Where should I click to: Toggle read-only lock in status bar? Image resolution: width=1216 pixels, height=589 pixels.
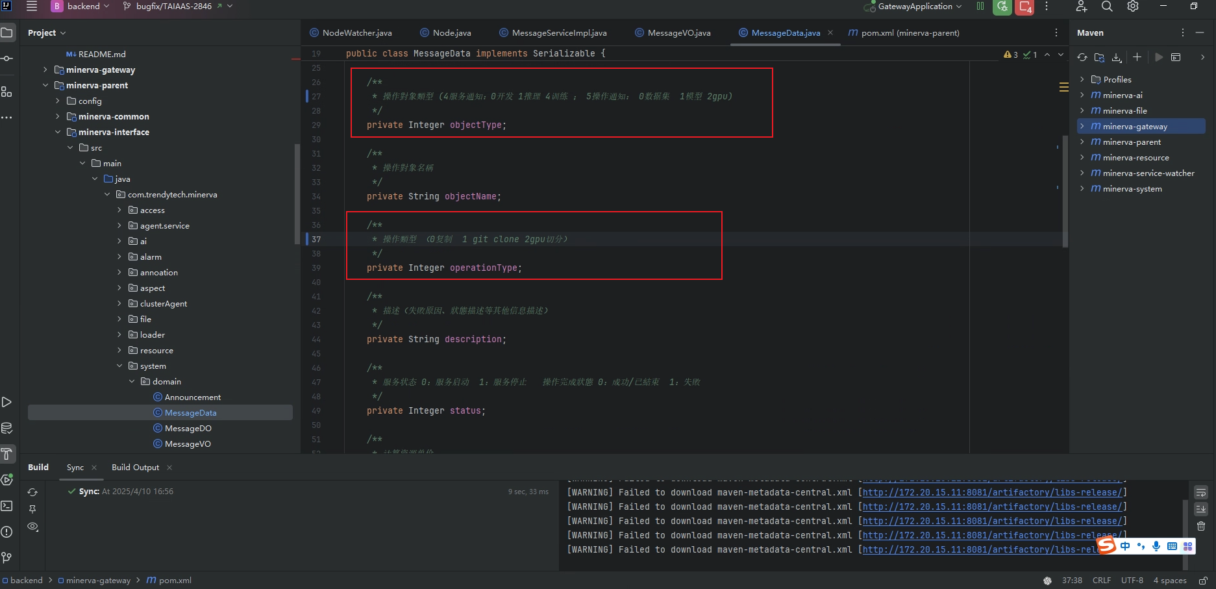tap(1203, 581)
